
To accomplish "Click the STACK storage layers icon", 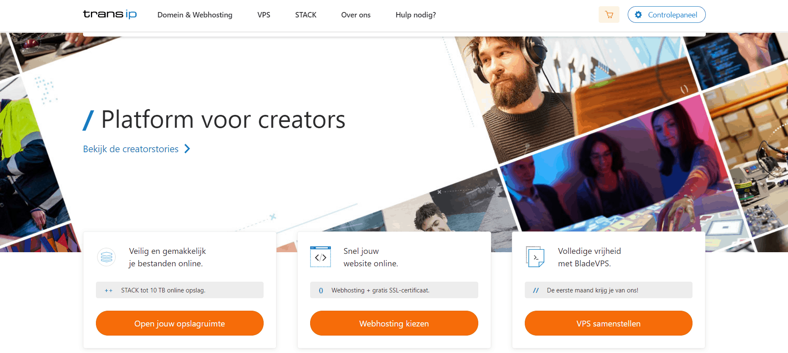I will tap(106, 257).
